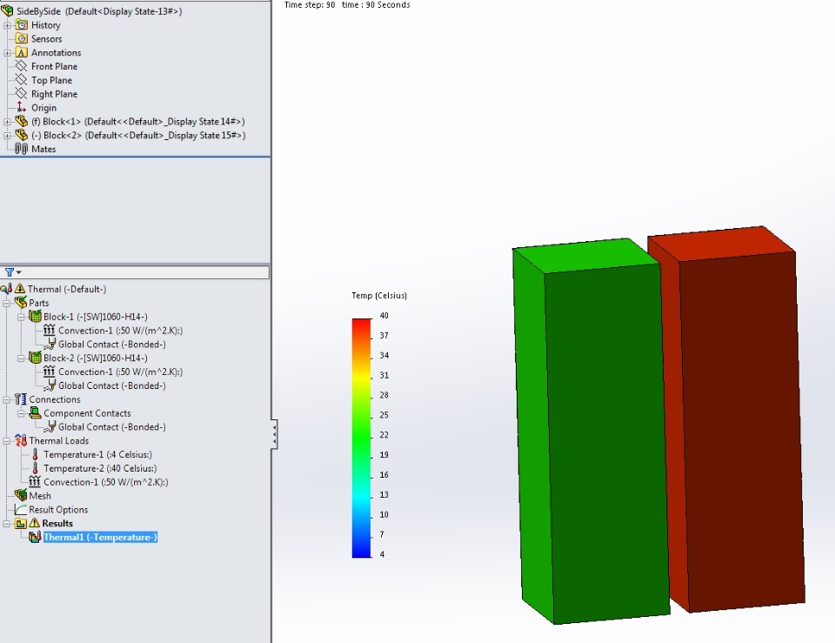
Task: Select Global Contact under Block-2
Action: pos(112,385)
